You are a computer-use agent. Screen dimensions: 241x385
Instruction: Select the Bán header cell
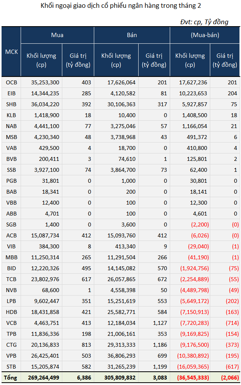coord(132,35)
